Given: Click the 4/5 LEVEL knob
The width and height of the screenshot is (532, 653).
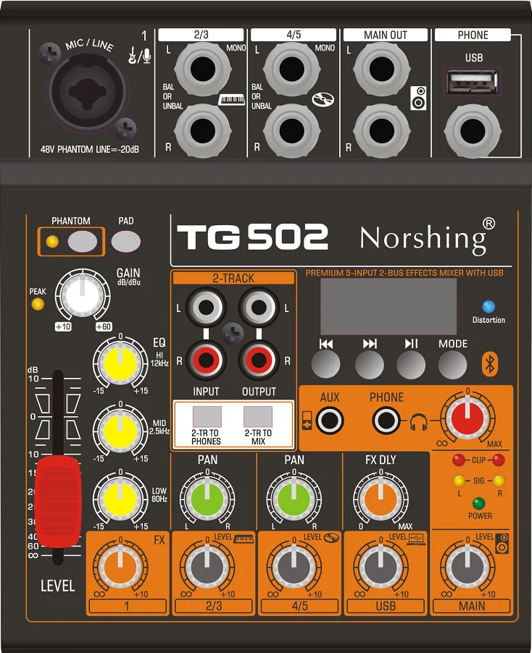Looking at the screenshot, I should click(294, 566).
